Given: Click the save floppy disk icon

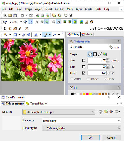Looking at the screenshot, I should tap(15, 15).
